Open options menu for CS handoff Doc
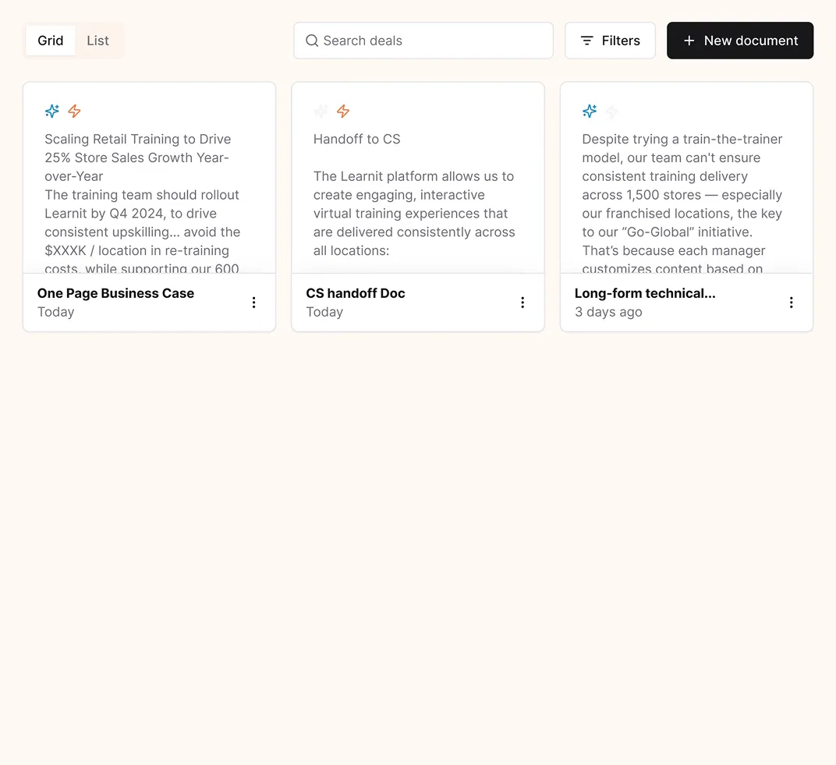The height and width of the screenshot is (765, 836). pos(522,303)
